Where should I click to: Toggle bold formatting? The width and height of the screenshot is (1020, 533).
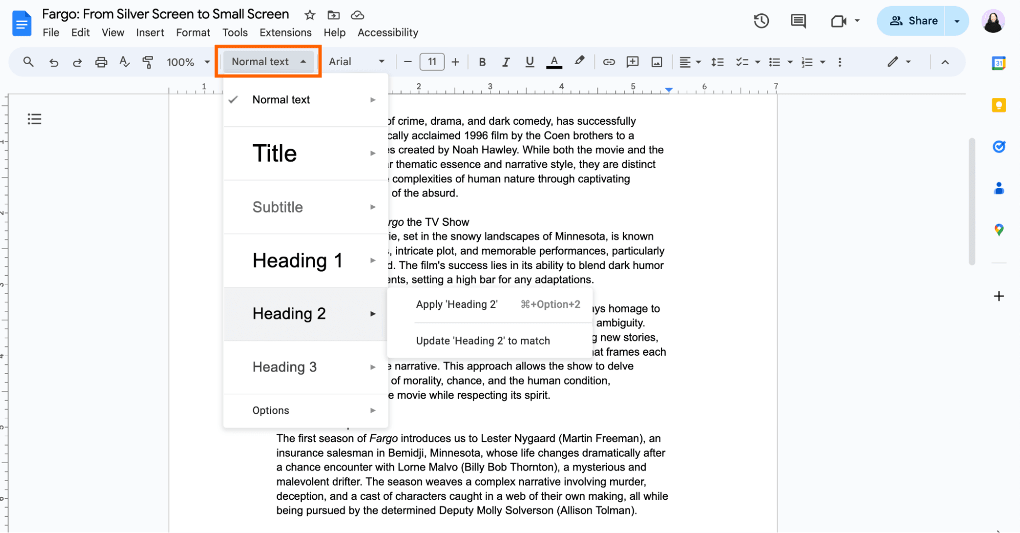(x=482, y=62)
